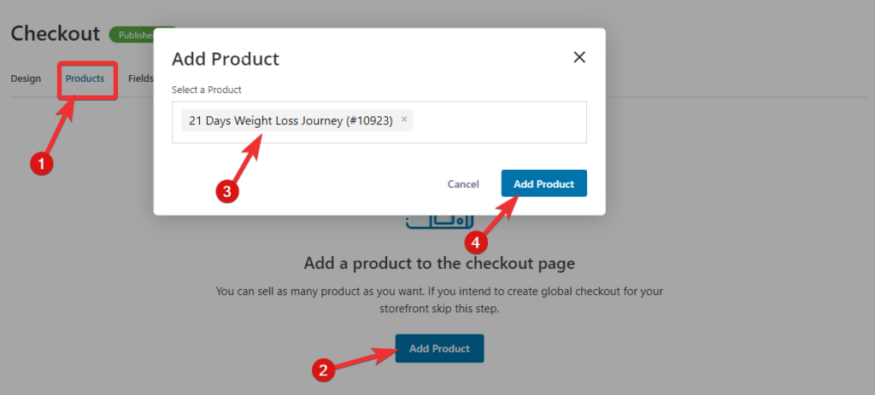
Task: Confirm with the dialog's blue Add Product button
Action: (543, 184)
